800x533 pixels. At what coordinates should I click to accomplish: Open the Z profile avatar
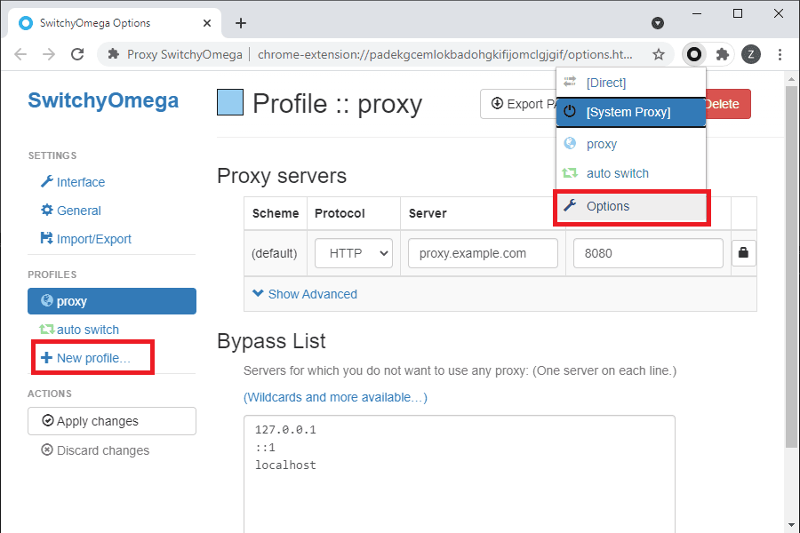[750, 54]
